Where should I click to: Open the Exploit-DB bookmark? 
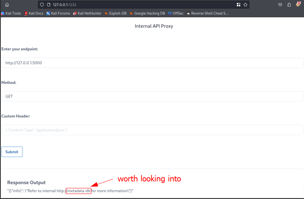[115, 13]
